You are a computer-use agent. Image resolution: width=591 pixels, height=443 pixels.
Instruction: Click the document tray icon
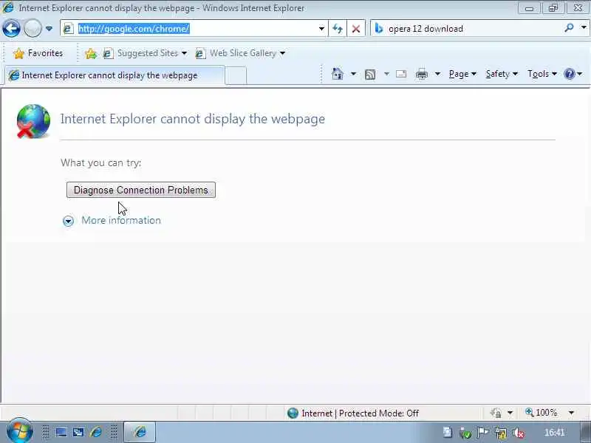coord(448,433)
